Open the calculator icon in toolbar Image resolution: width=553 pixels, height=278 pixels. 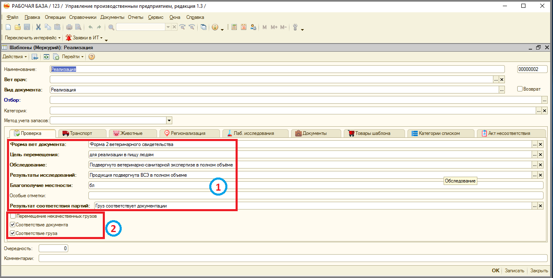pyautogui.click(x=234, y=27)
